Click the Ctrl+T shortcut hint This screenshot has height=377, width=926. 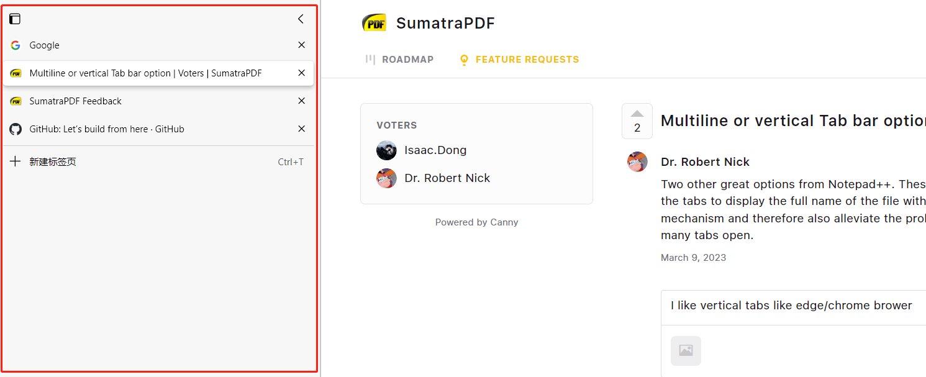click(291, 162)
